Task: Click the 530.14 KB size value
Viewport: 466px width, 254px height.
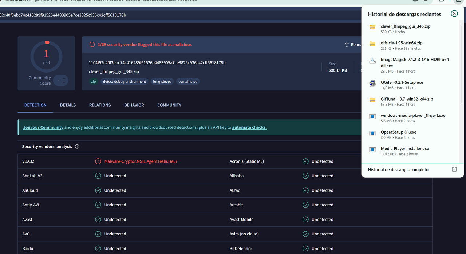Action: (x=338, y=70)
